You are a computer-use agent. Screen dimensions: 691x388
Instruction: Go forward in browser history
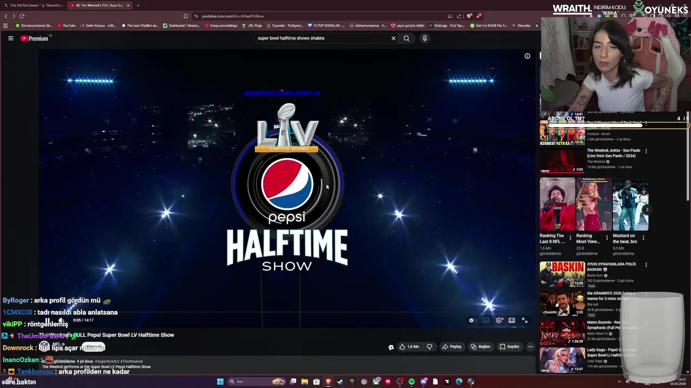tap(14, 16)
